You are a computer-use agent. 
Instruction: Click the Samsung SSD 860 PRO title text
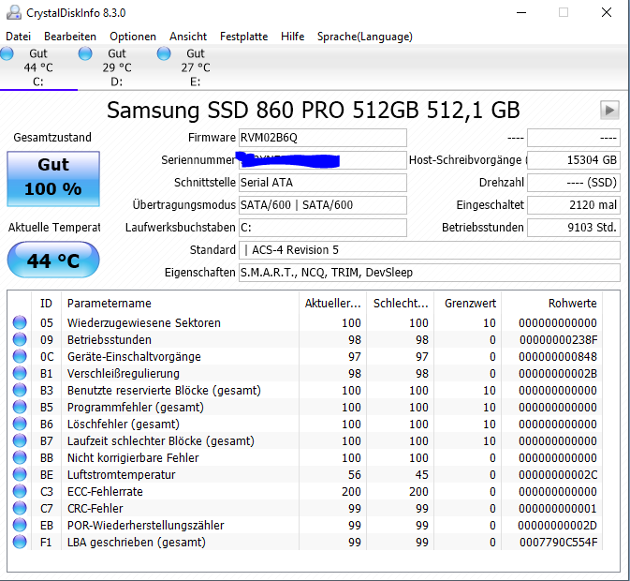(313, 111)
